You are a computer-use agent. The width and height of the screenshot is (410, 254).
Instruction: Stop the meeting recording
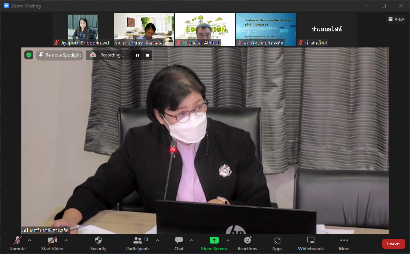[x=148, y=55]
